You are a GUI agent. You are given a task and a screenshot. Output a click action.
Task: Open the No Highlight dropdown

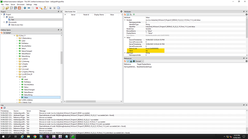click(x=33, y=33)
